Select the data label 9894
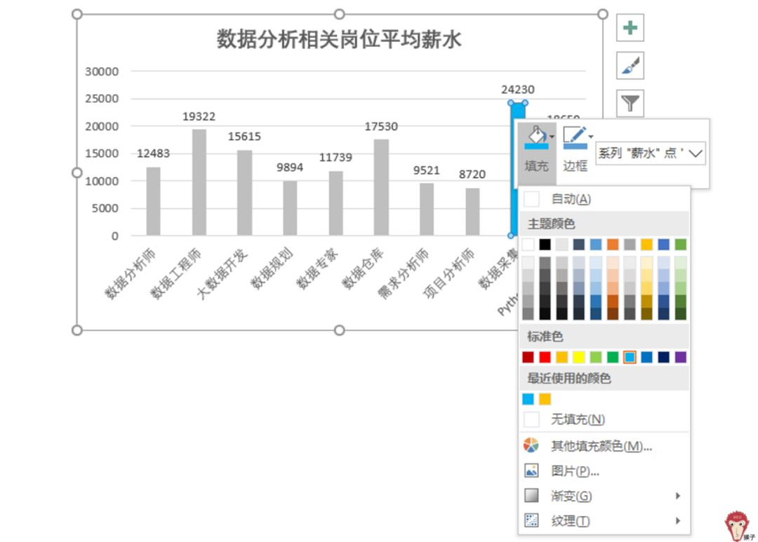Image resolution: width=758 pixels, height=542 pixels. (x=290, y=167)
